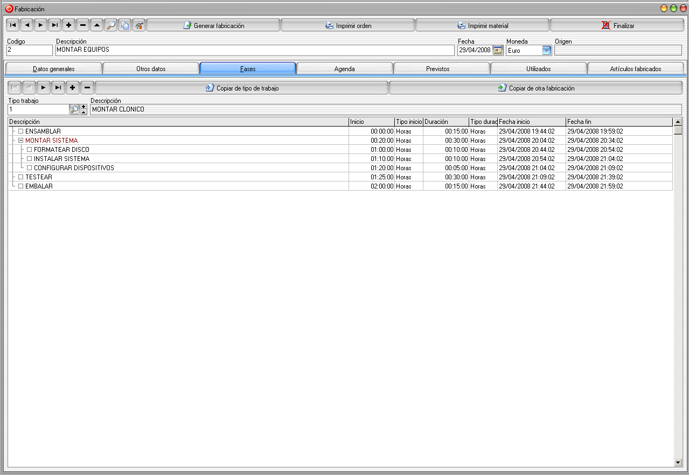The height and width of the screenshot is (475, 689).
Task: Open the calendar picker beside Fecha
Action: coord(498,50)
